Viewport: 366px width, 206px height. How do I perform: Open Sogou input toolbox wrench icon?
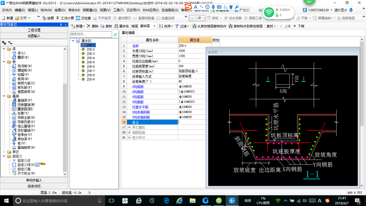[x=237, y=7]
